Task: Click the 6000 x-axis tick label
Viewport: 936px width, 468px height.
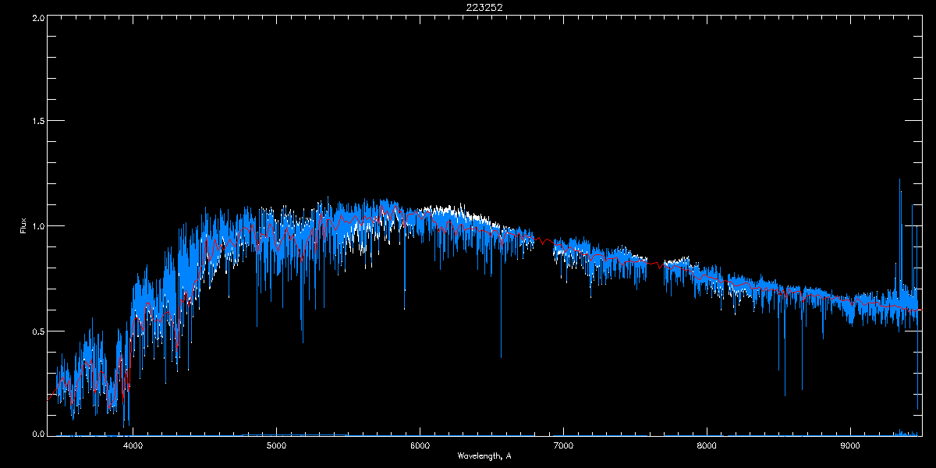Action: 420,446
